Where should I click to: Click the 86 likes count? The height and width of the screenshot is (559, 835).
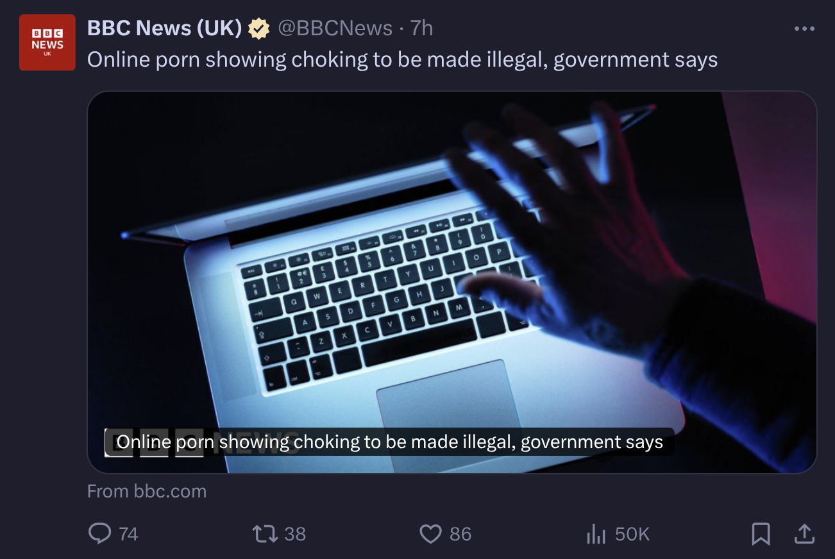click(x=460, y=534)
